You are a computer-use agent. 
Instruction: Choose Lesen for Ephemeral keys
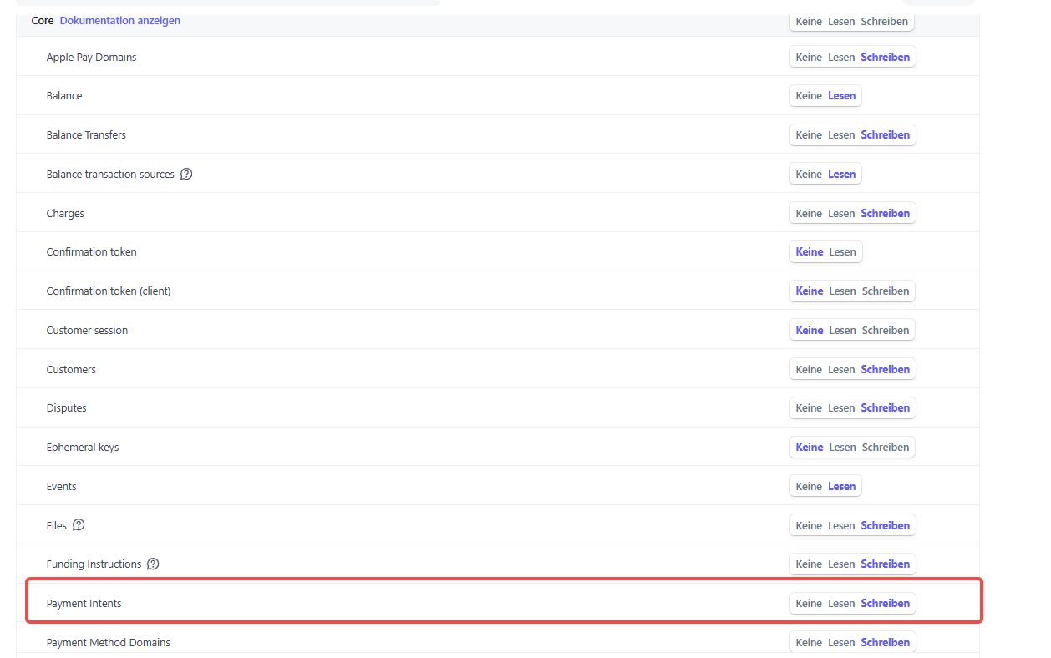pyautogui.click(x=842, y=448)
